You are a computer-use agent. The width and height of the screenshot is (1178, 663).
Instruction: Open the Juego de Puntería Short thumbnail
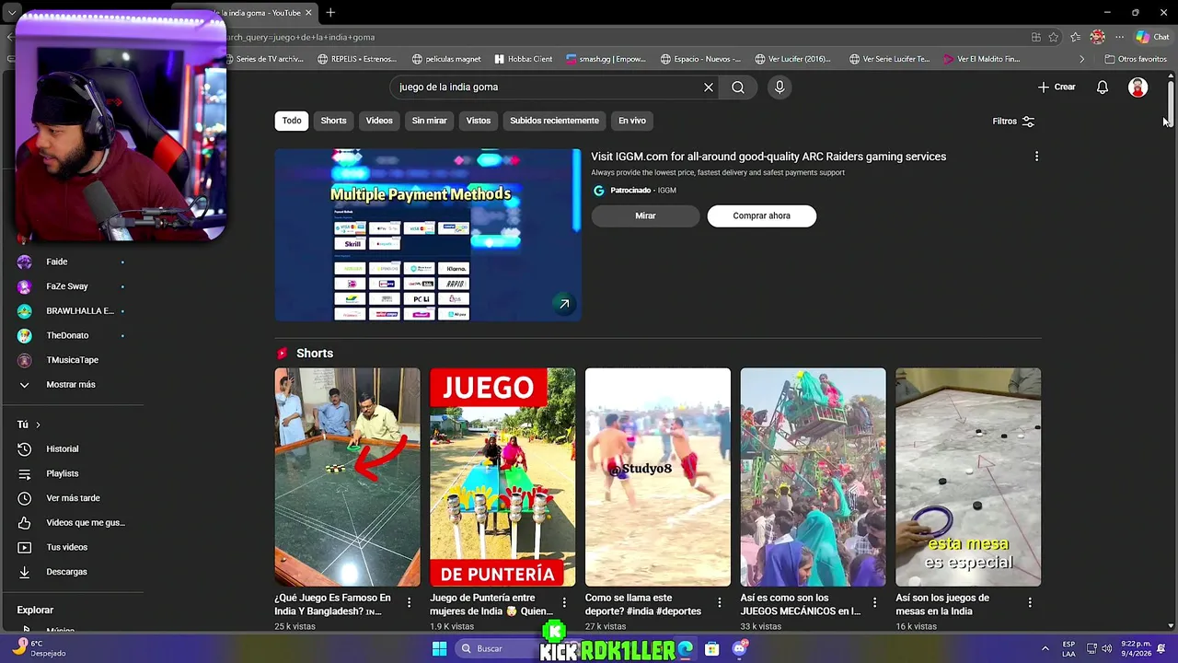point(502,477)
